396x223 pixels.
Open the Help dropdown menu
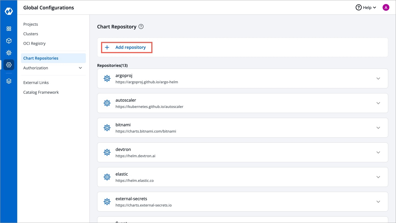tap(366, 8)
